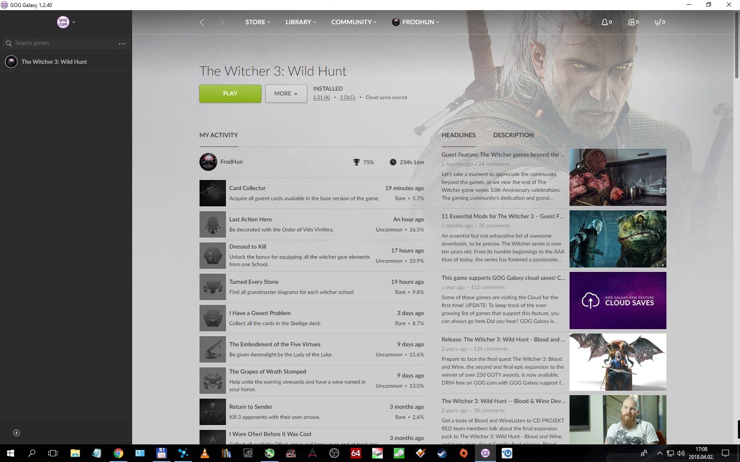Open the GOG.com logo menu
740x462 pixels.
[x=63, y=22]
